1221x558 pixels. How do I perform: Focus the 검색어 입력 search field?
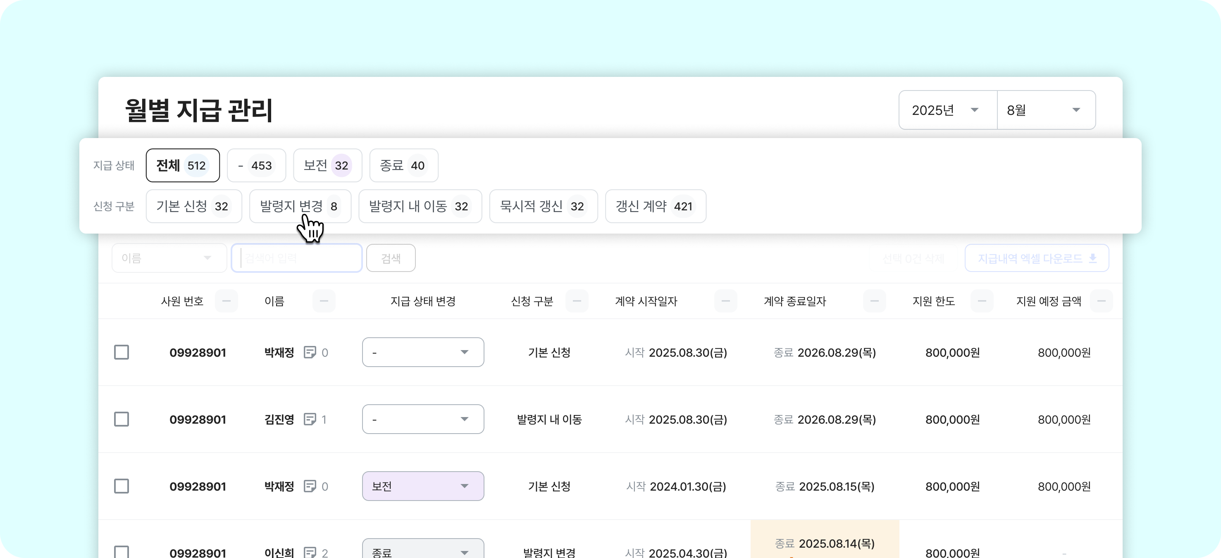tap(297, 258)
